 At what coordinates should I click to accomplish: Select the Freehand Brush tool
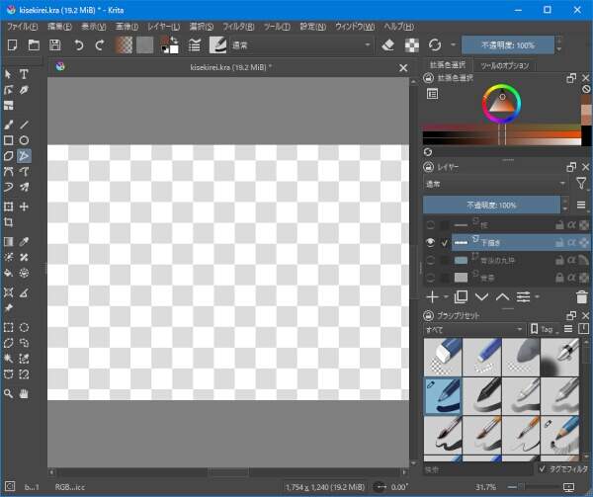click(x=9, y=124)
